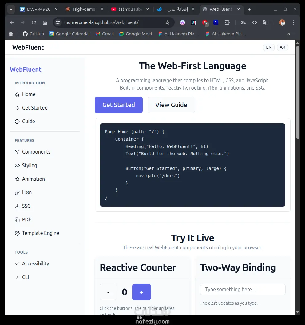Open the Google Meet bookmark
Screen dimensions: 305x325
[136, 34]
